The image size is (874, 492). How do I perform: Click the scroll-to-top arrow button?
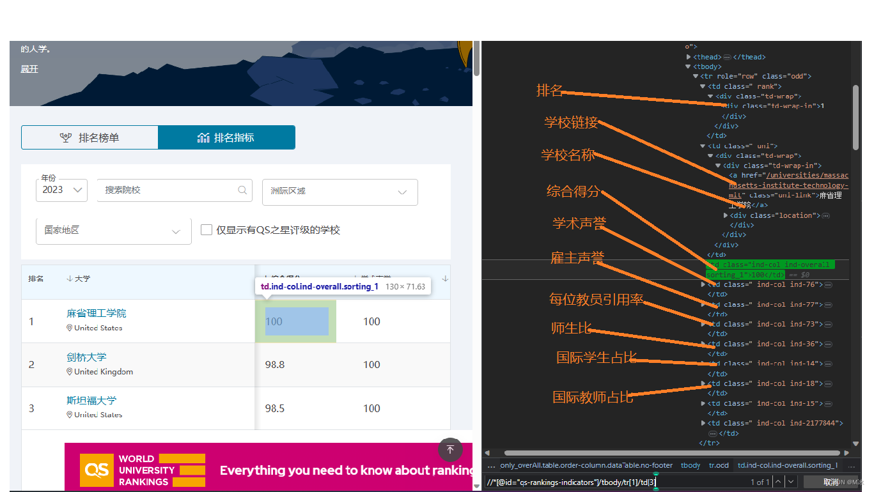pos(450,450)
